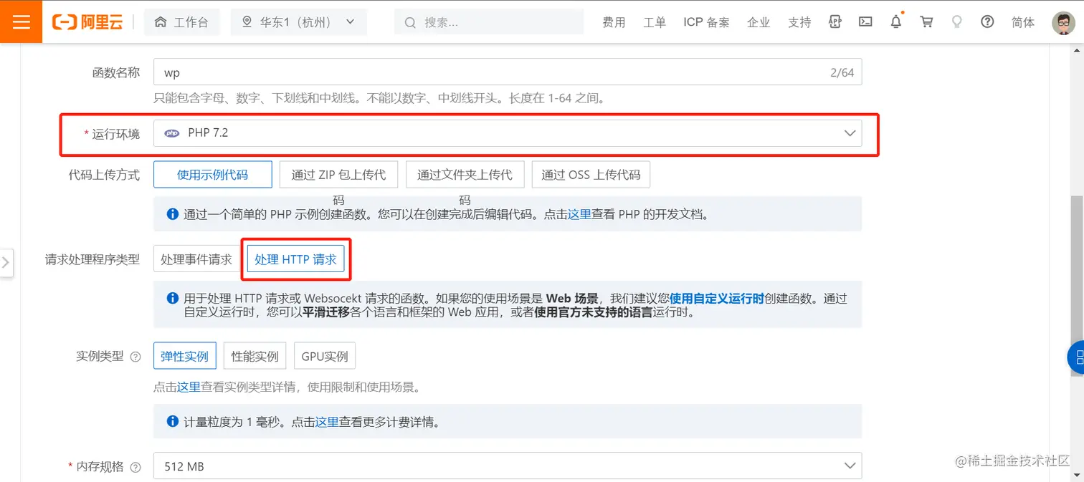This screenshot has width=1084, height=482.
Task: Click info icon in PHP example notice
Action: click(x=172, y=214)
